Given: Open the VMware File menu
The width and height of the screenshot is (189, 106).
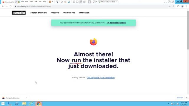Looking at the screenshot, I should click(x=22, y=2).
